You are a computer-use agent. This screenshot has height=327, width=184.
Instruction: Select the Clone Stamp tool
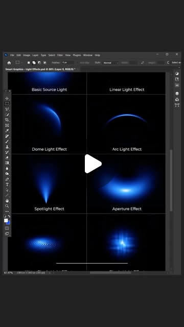coord(7,147)
